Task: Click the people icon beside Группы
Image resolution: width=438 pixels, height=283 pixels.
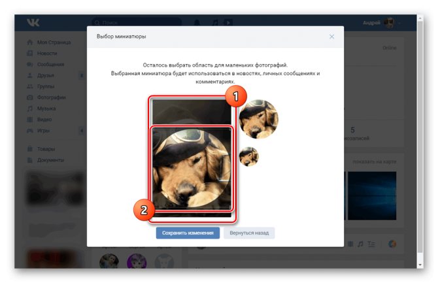Action: [30, 86]
